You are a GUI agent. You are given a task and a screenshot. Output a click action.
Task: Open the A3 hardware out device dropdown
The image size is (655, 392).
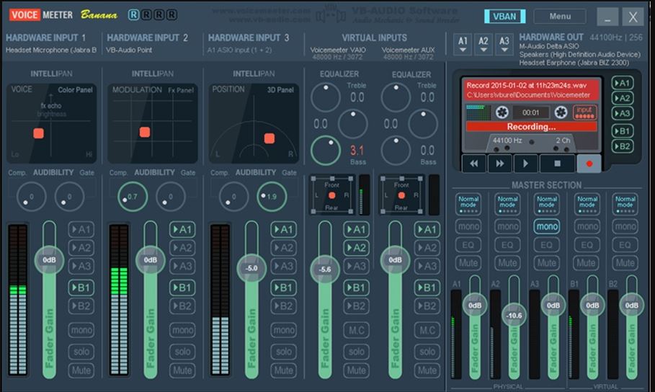[504, 44]
